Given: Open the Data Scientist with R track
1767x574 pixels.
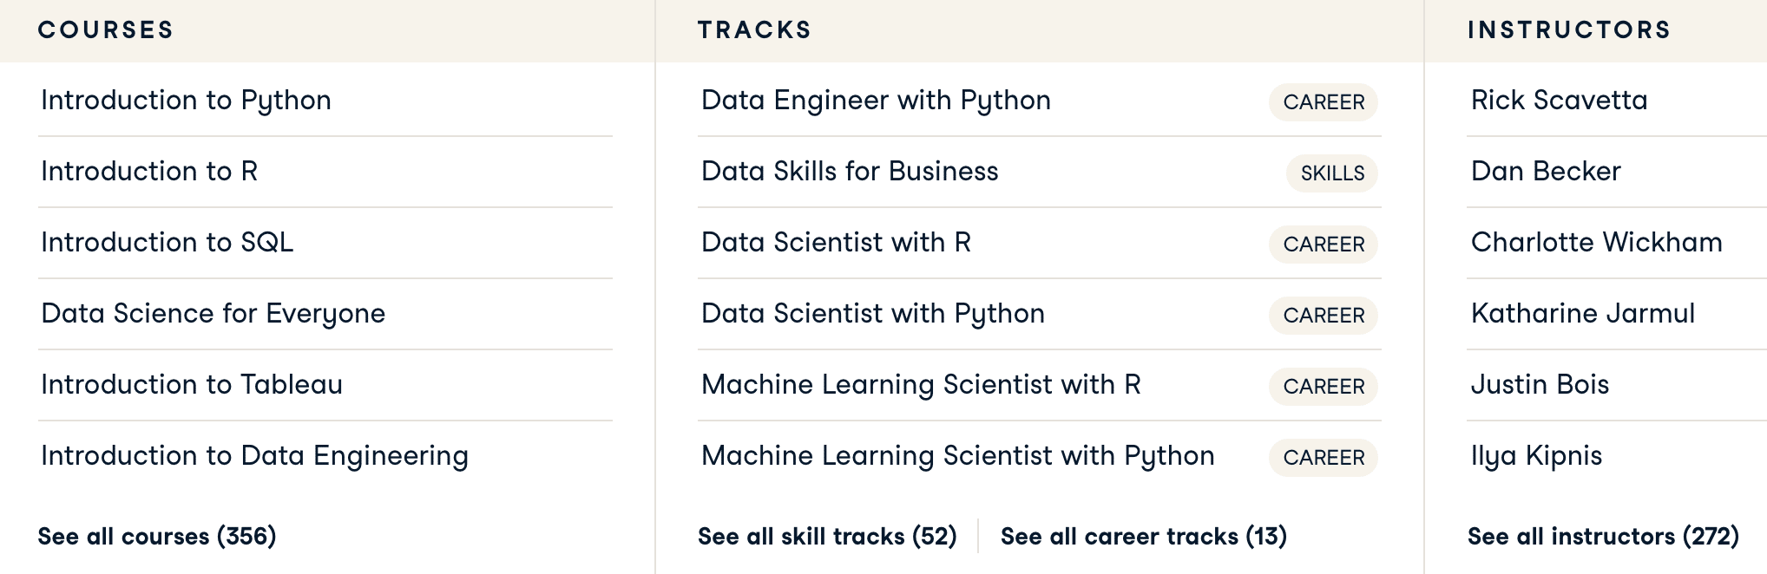Looking at the screenshot, I should point(836,243).
